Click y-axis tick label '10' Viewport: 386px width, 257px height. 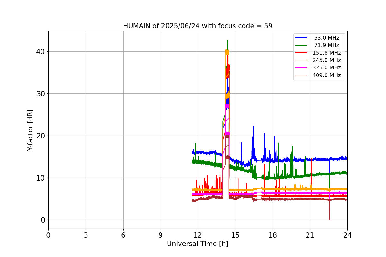coord(41,178)
